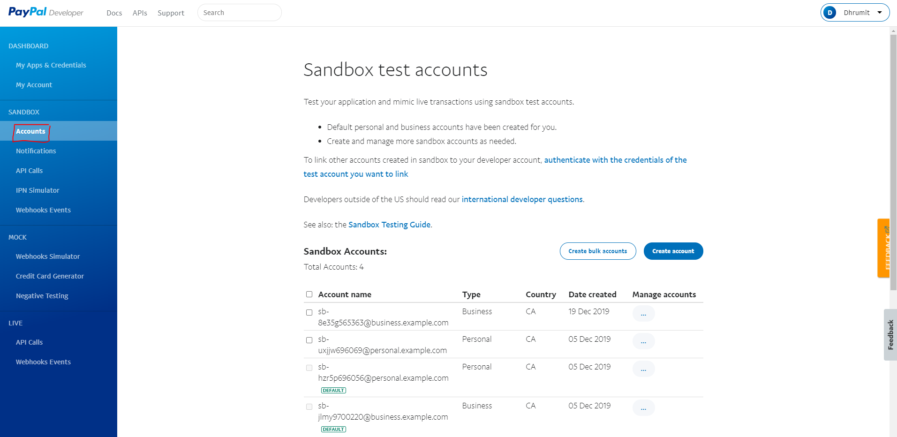The image size is (897, 437).
Task: Click the Type column header
Action: tap(471, 294)
